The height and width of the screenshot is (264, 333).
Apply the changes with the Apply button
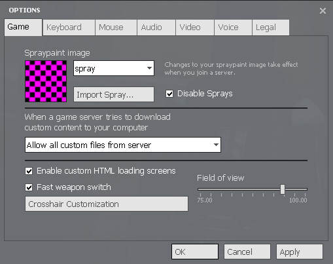(x=300, y=252)
